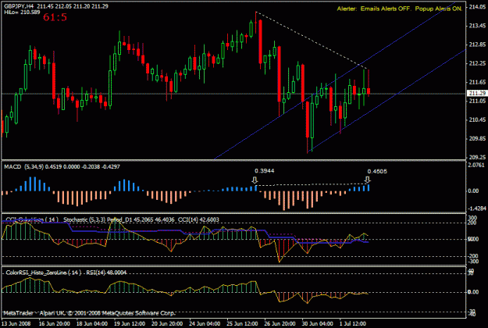Viewport: 488px width, 328px height.
Task: Click the 20 Jun 20:00 time label
Action: pyautogui.click(x=167, y=323)
